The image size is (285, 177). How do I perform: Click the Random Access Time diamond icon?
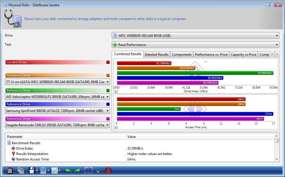(13, 159)
